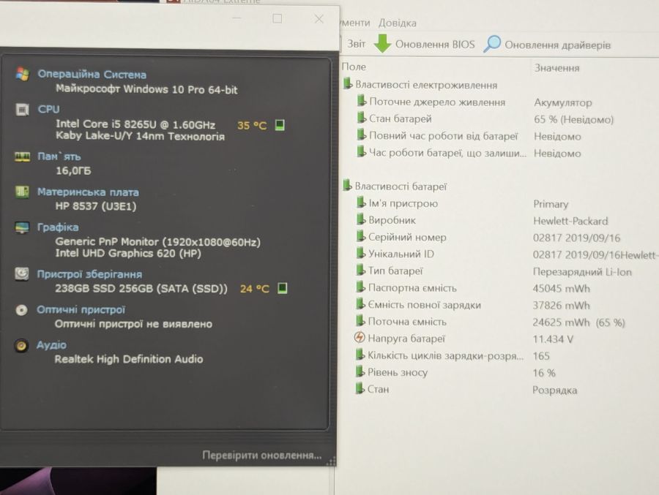659x495 pixels.
Task: Click the 11.434 V voltage value
Action: tap(553, 339)
